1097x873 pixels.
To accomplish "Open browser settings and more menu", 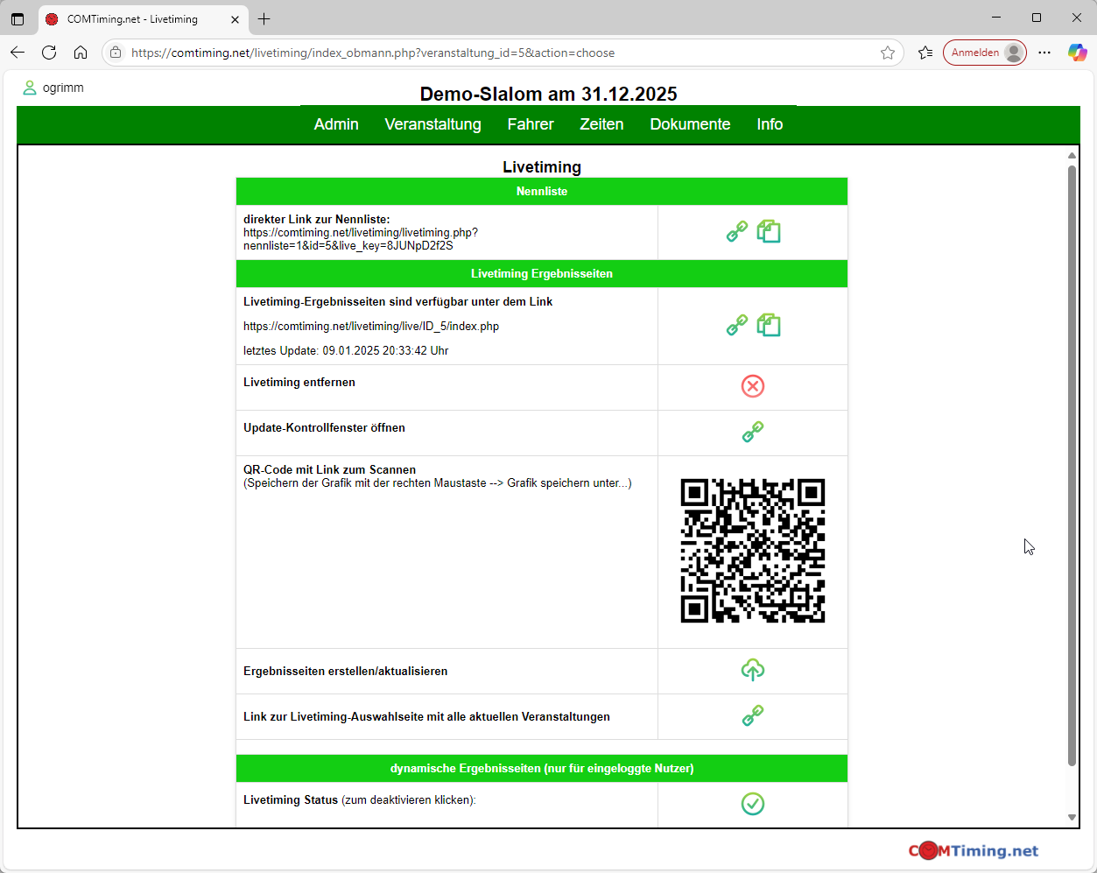I will click(x=1044, y=53).
